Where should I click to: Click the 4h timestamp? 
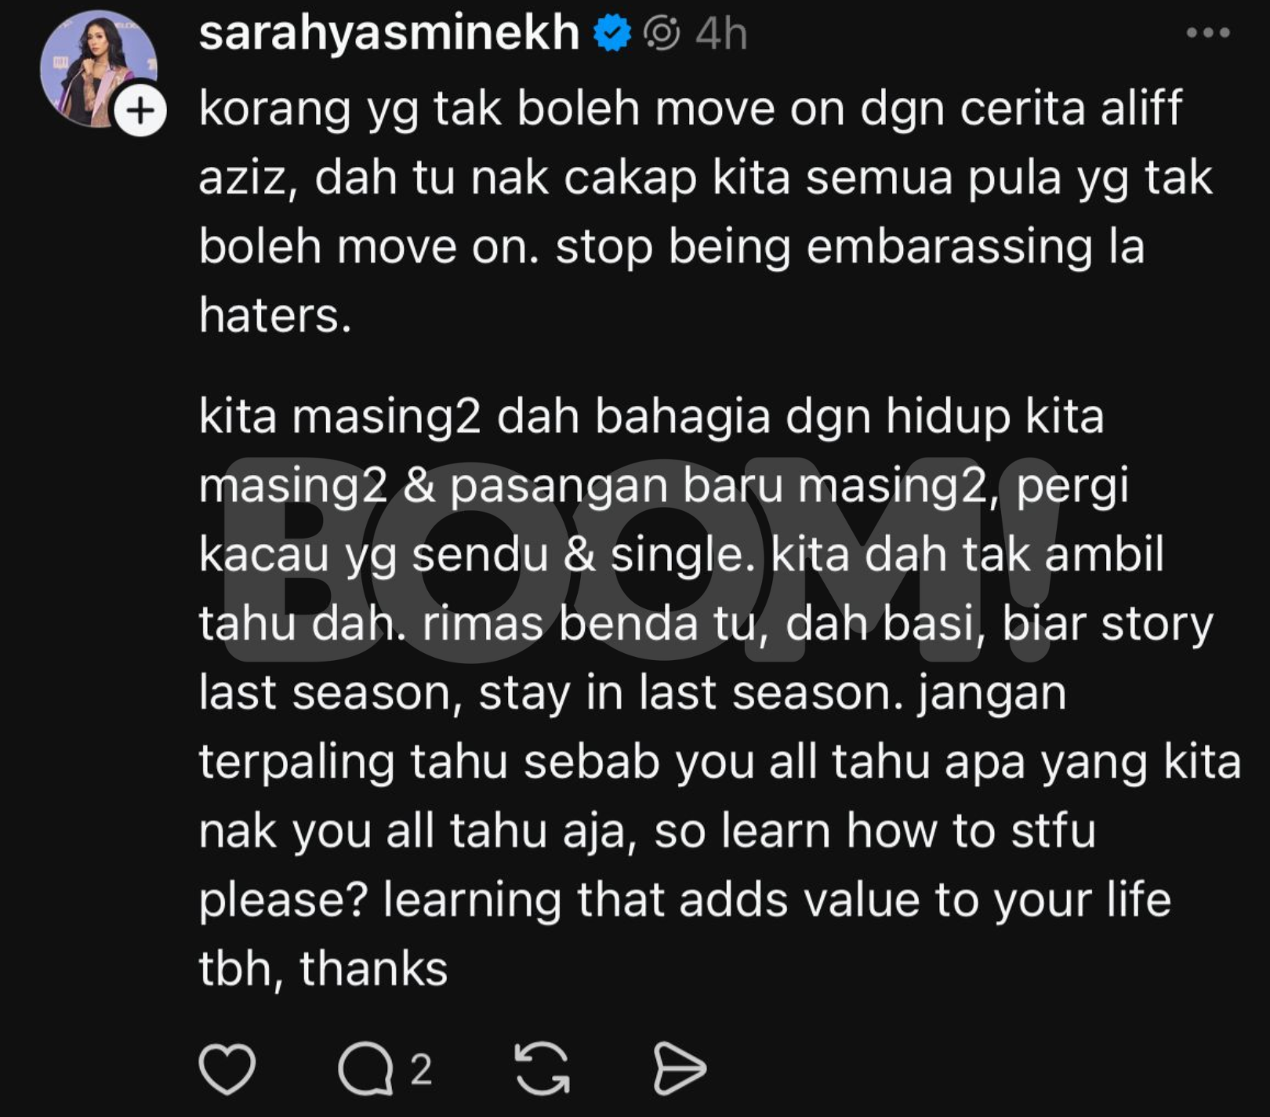click(721, 34)
